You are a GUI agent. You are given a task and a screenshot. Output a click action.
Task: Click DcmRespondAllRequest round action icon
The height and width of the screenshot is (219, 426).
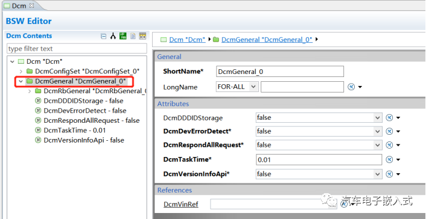389,145
